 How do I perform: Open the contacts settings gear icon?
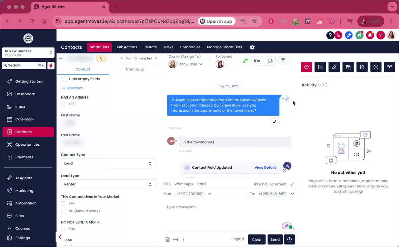pyautogui.click(x=252, y=47)
